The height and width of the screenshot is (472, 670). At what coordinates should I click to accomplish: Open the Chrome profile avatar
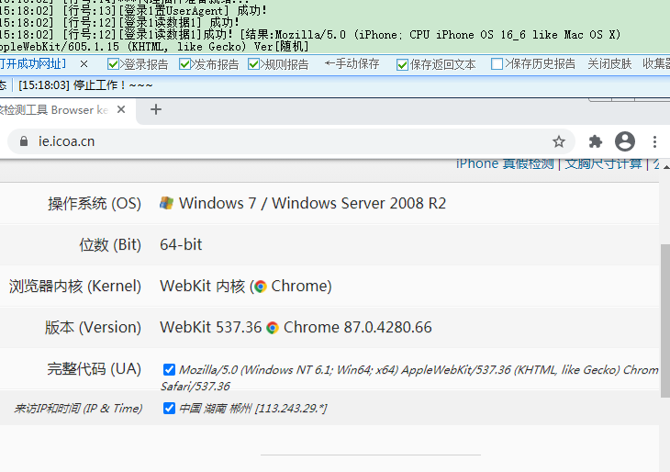click(625, 141)
